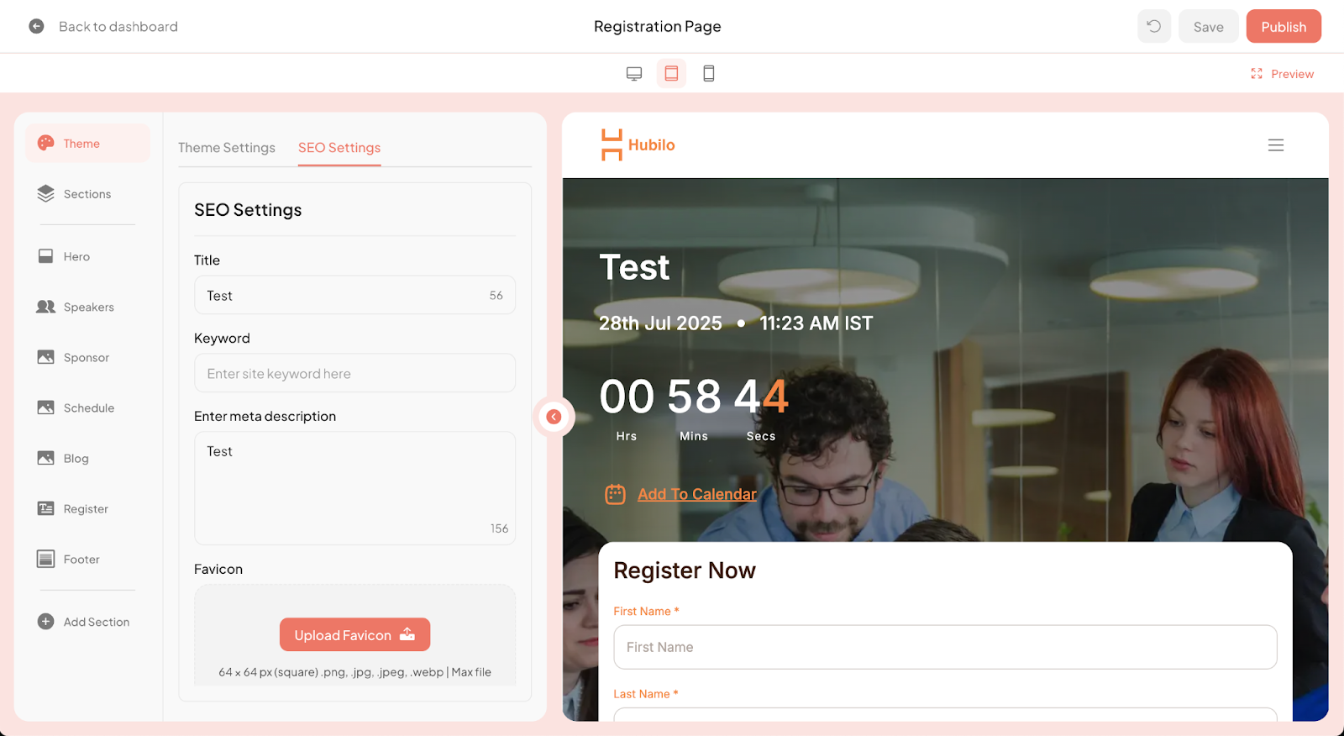Screen dimensions: 1344x736
Task: Switch to desktop preview icon
Action: pos(634,74)
